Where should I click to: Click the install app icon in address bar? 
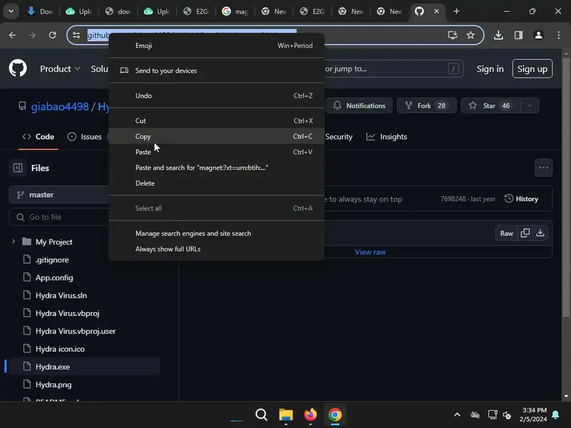(x=452, y=35)
